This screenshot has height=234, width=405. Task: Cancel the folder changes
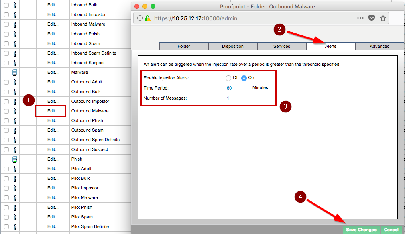[391, 230]
